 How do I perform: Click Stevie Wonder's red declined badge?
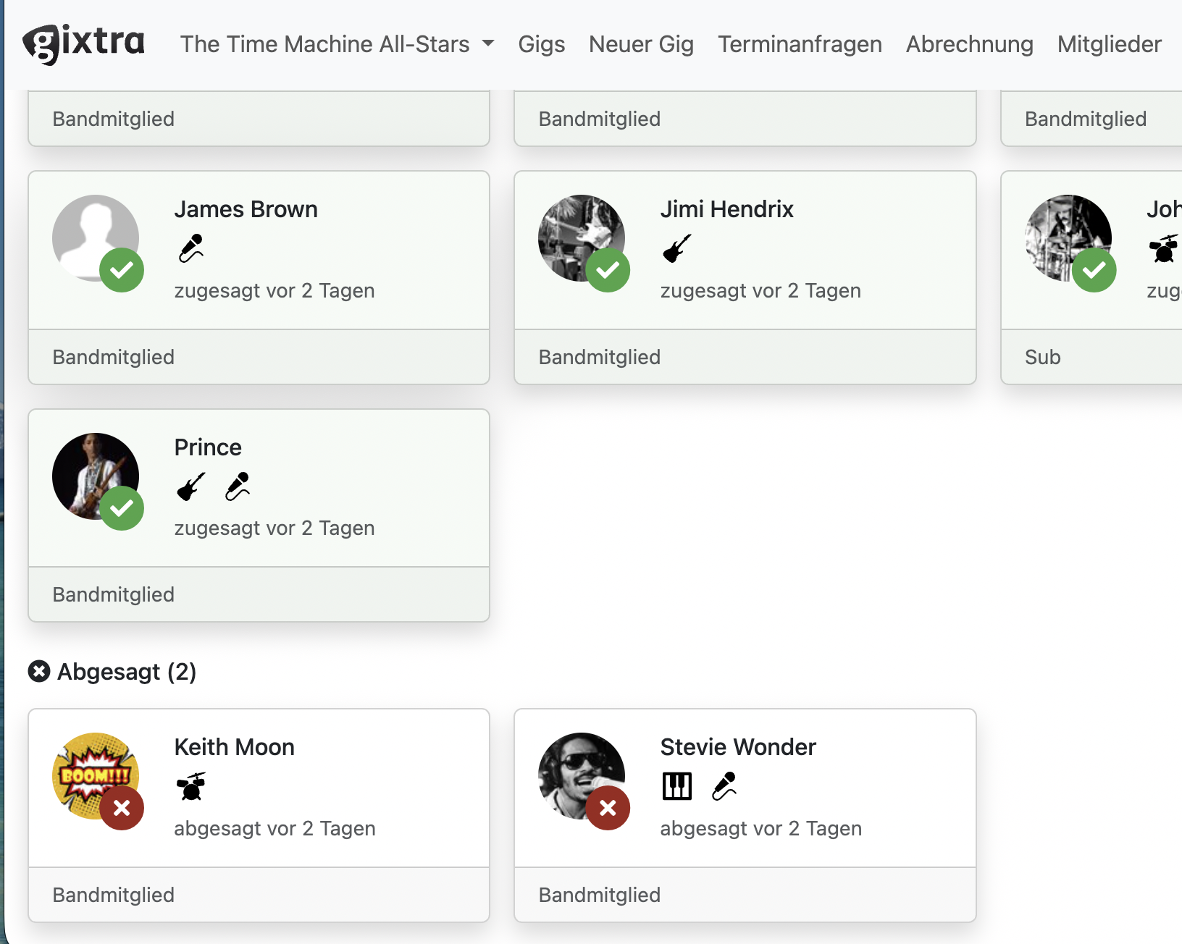(x=608, y=808)
